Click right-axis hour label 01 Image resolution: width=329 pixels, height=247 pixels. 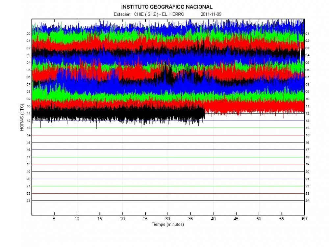coord(307,34)
